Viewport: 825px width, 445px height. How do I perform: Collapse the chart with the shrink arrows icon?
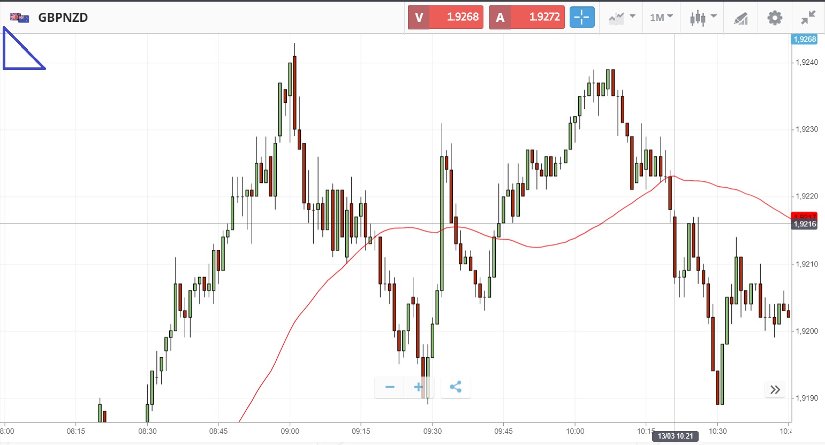tap(808, 18)
